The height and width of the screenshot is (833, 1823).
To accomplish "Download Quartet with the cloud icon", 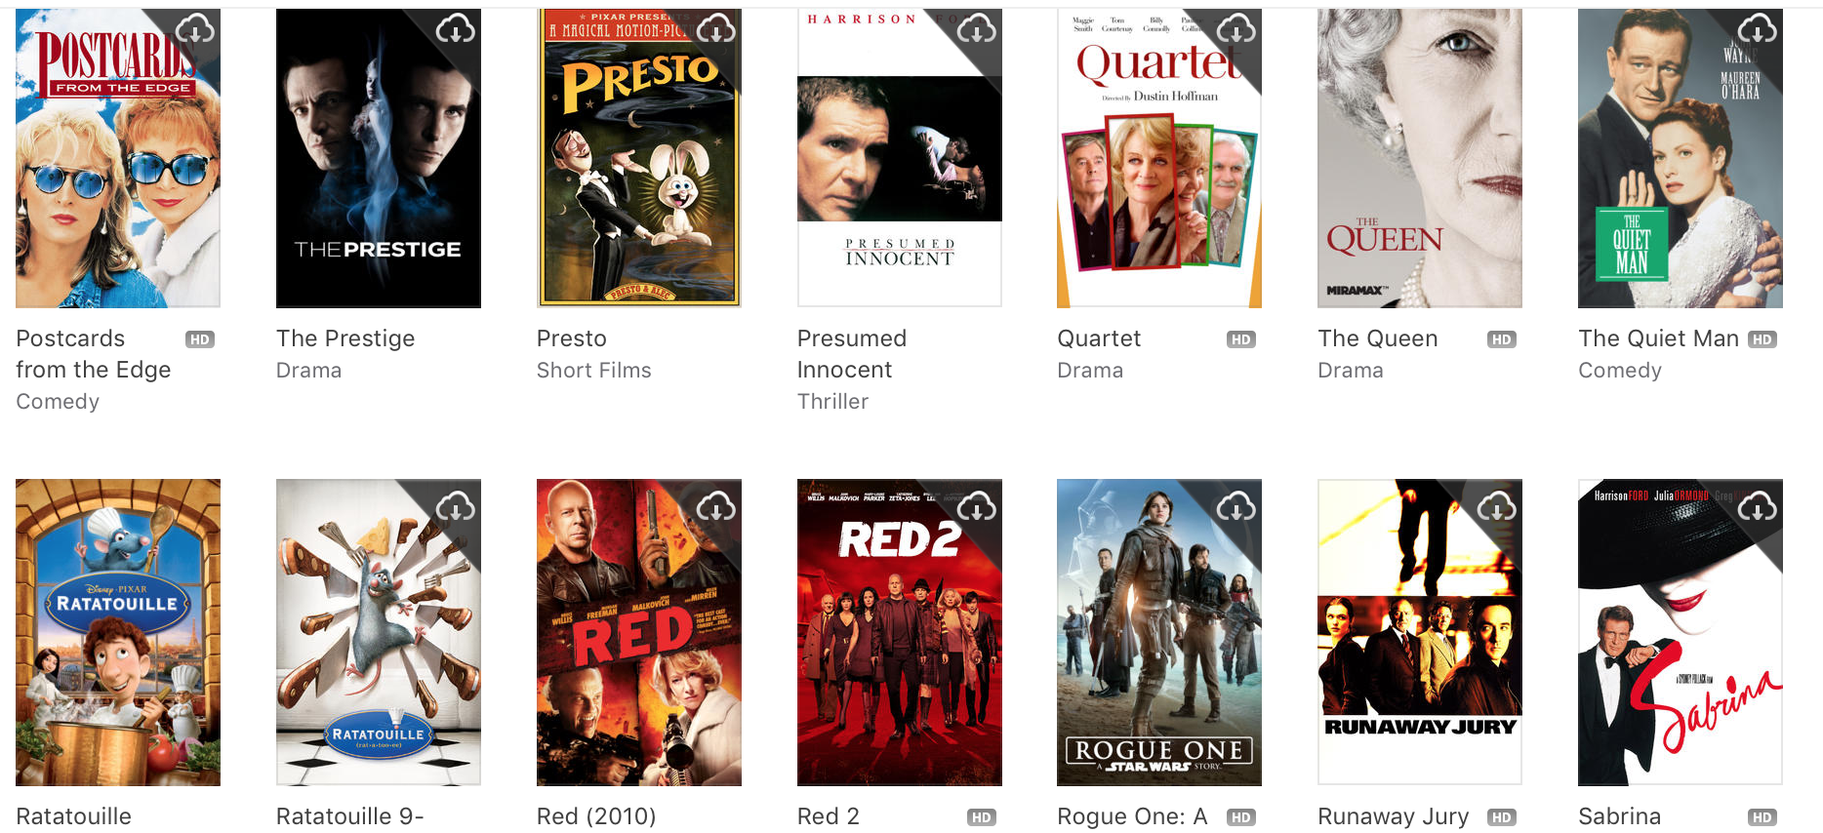I will [1236, 30].
